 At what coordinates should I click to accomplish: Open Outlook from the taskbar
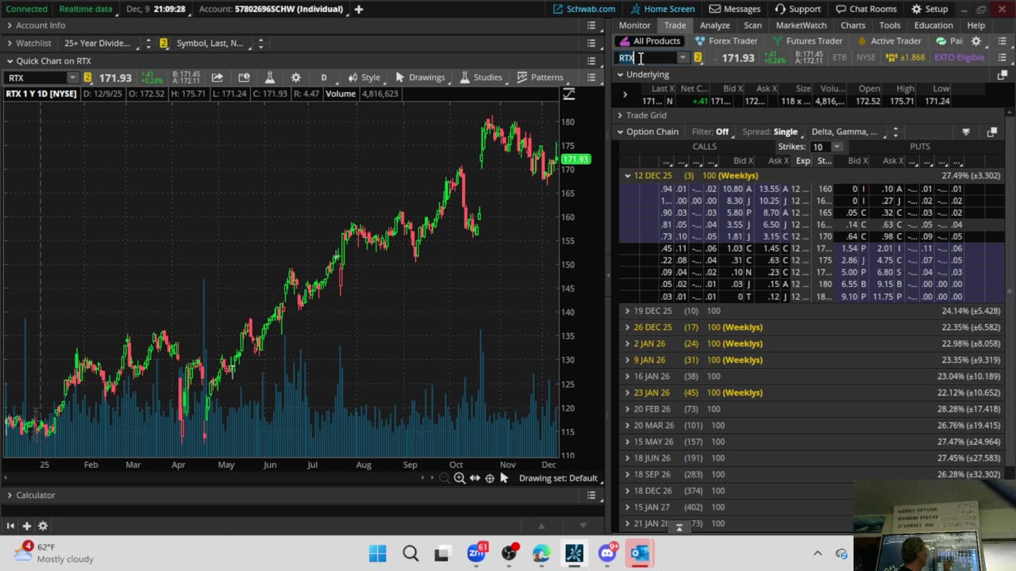coord(640,554)
